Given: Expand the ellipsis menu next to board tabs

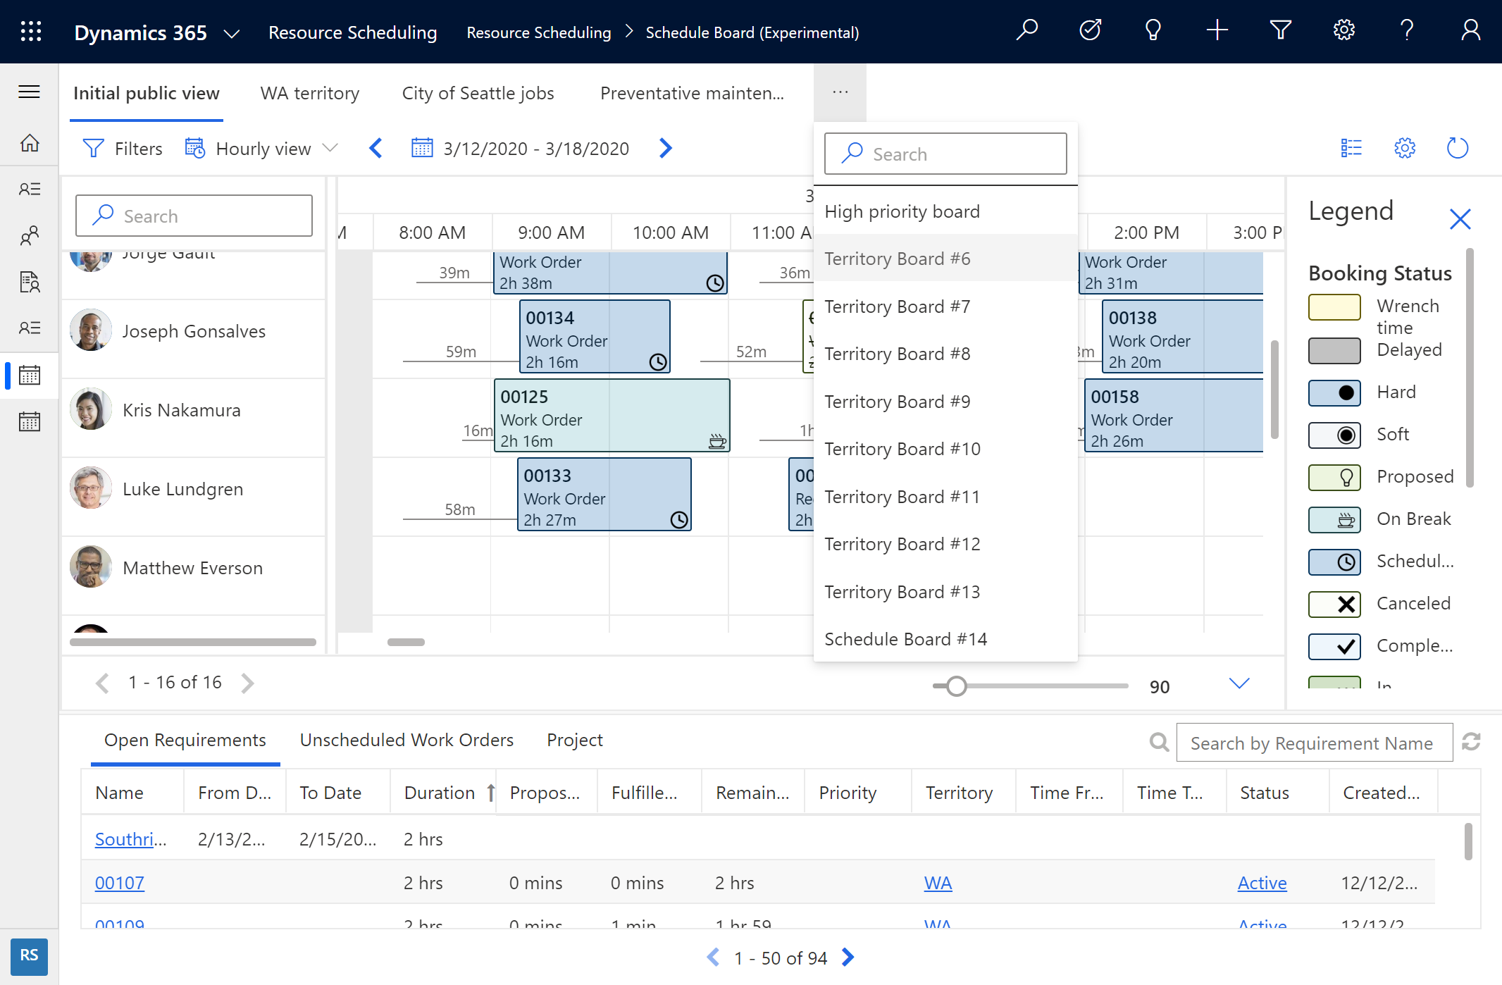Looking at the screenshot, I should click(x=840, y=92).
